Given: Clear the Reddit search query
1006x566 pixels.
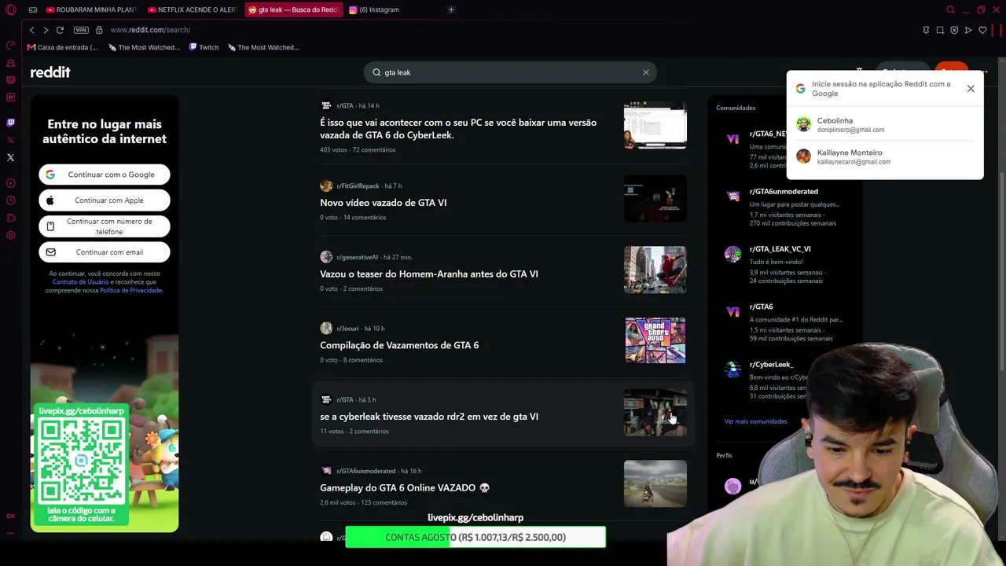Looking at the screenshot, I should [x=646, y=72].
